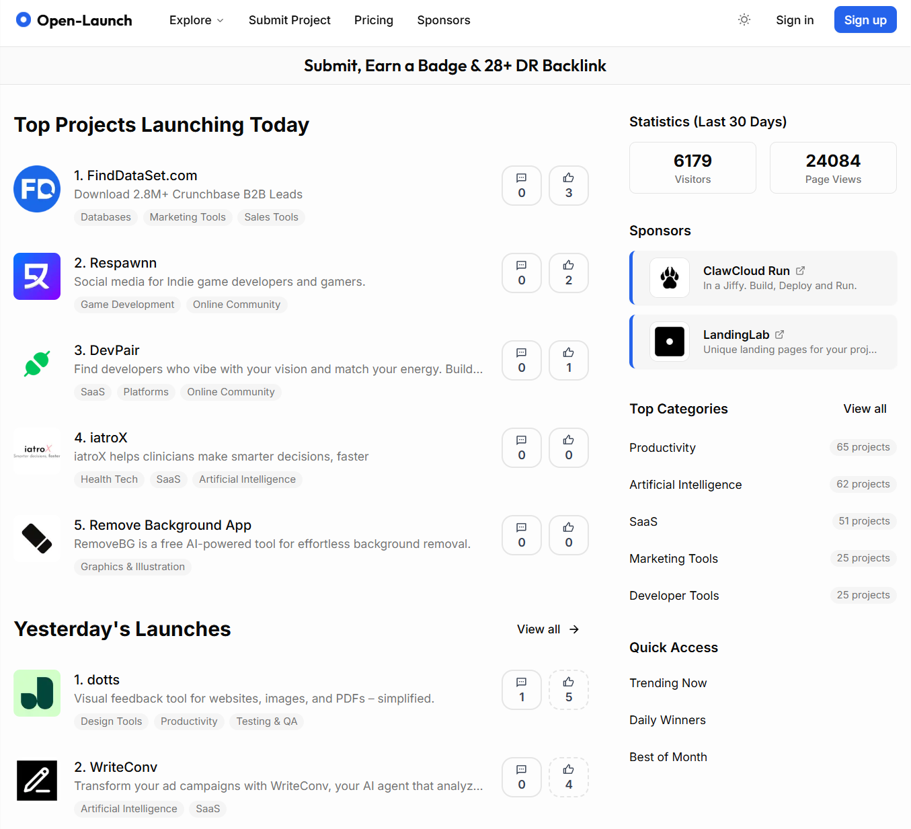View all Yesterday's Launches arrow link
The height and width of the screenshot is (829, 911).
tap(548, 629)
